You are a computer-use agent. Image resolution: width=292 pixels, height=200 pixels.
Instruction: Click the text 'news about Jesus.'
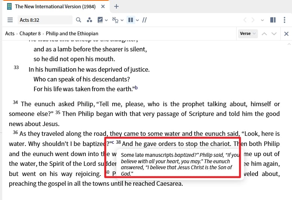34,124
